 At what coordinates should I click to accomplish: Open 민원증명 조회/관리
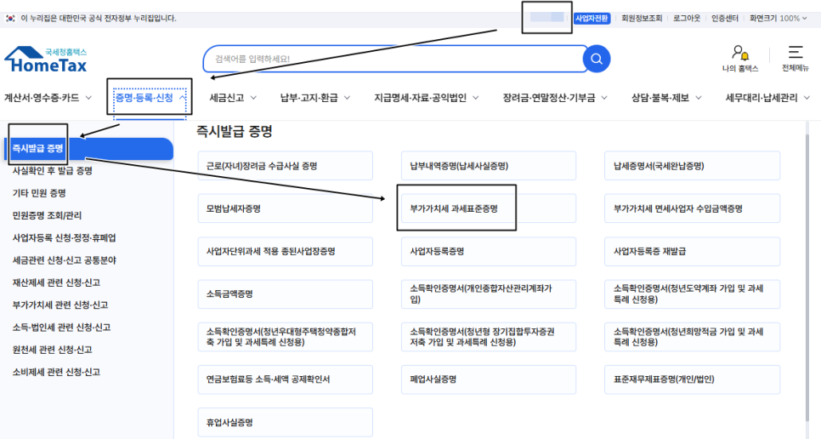47,215
